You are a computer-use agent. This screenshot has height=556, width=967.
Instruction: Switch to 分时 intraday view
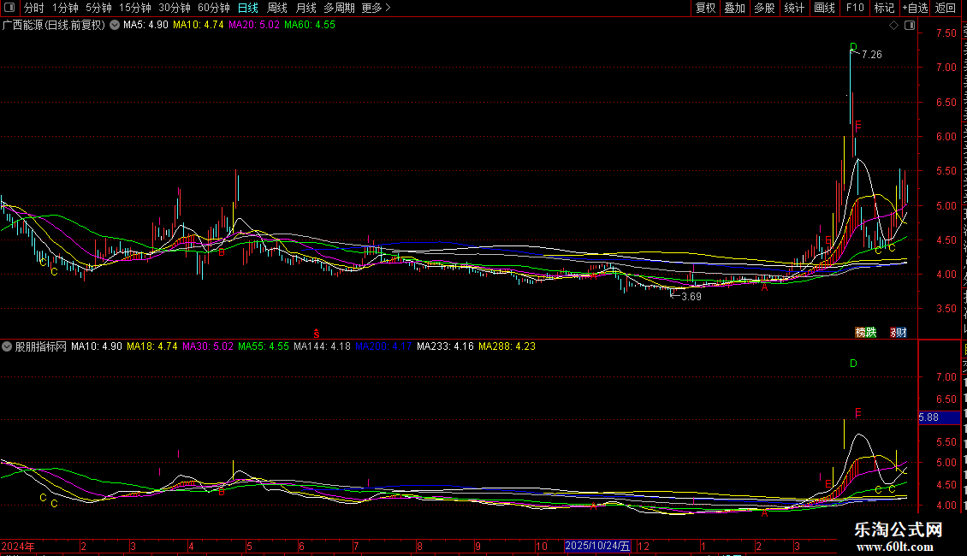[x=34, y=8]
